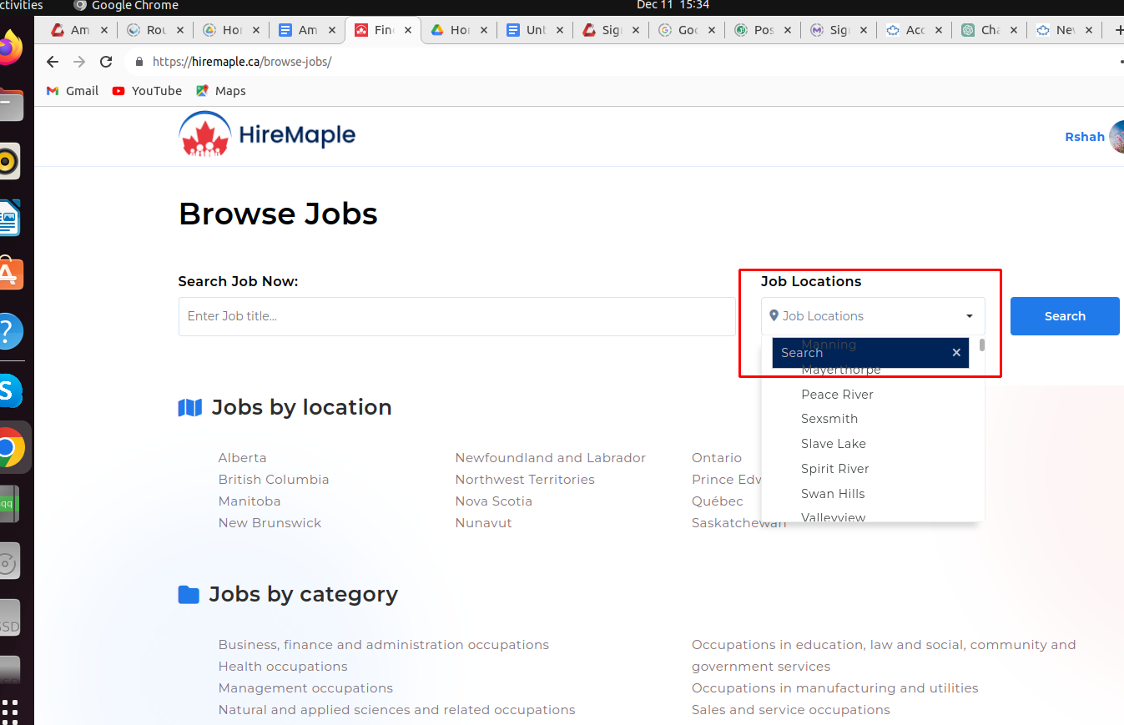1124x725 pixels.
Task: View site info lock icon in address bar
Action: click(x=139, y=62)
